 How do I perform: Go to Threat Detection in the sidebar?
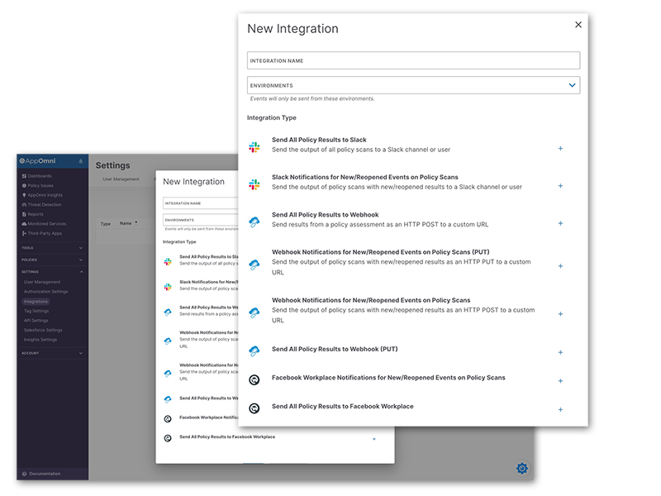(x=45, y=203)
